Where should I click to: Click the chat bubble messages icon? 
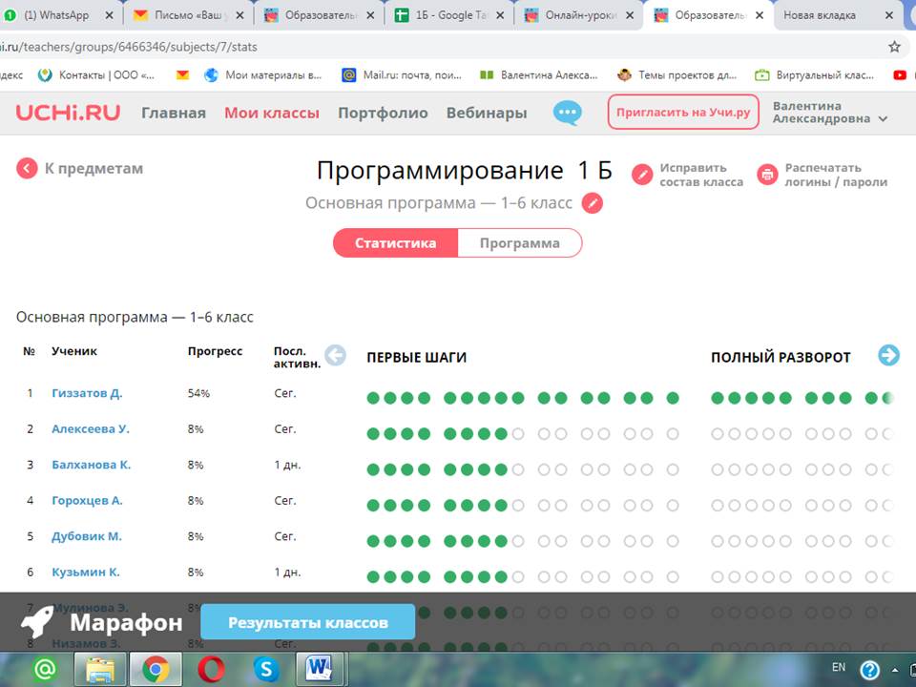[x=567, y=113]
